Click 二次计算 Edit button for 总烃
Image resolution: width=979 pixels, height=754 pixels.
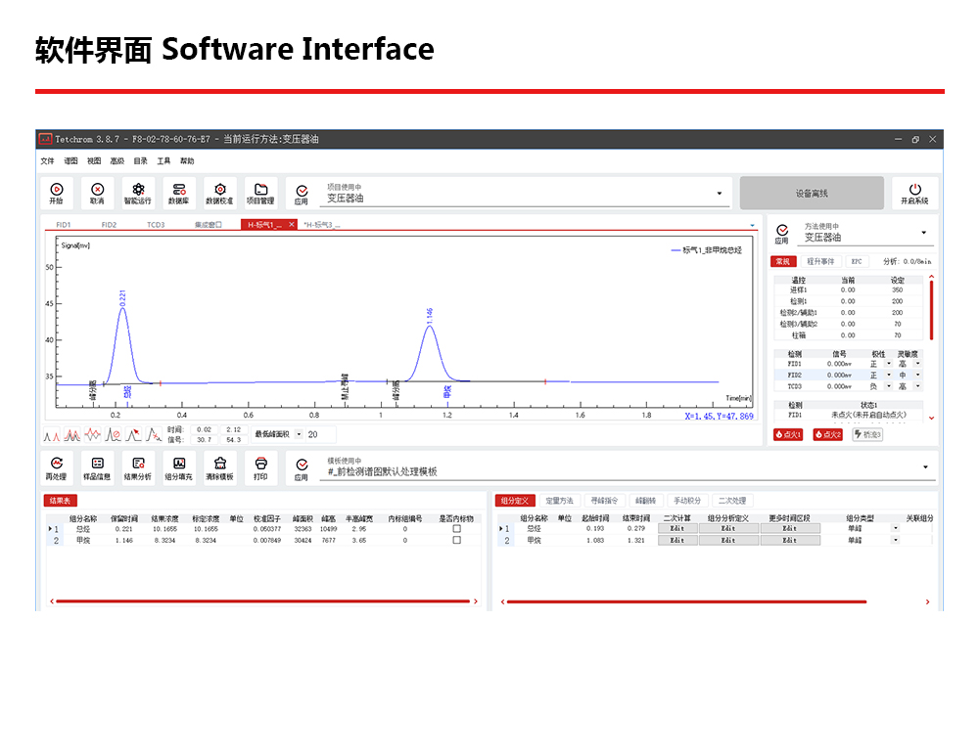(676, 529)
